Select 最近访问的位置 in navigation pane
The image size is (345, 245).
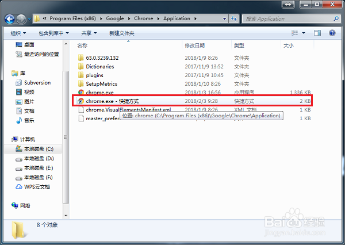(x=37, y=54)
